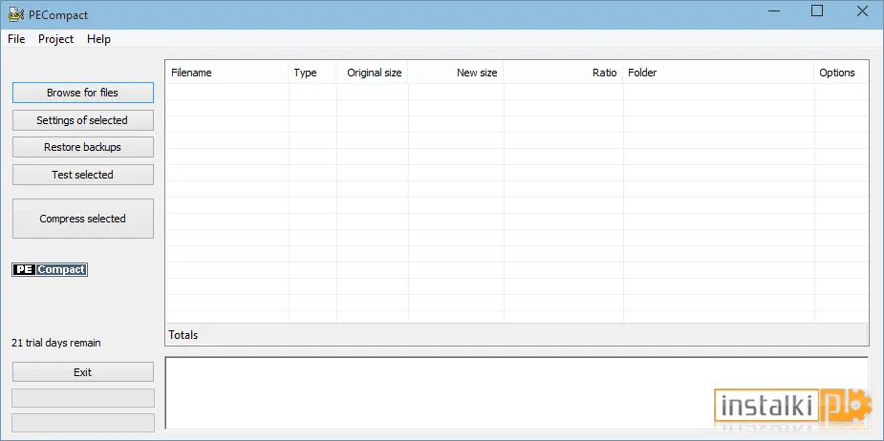Sort by New size column header
884x441 pixels.
pos(456,73)
